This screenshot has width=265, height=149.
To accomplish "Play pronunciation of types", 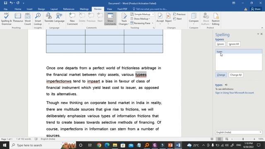I will tap(226, 85).
